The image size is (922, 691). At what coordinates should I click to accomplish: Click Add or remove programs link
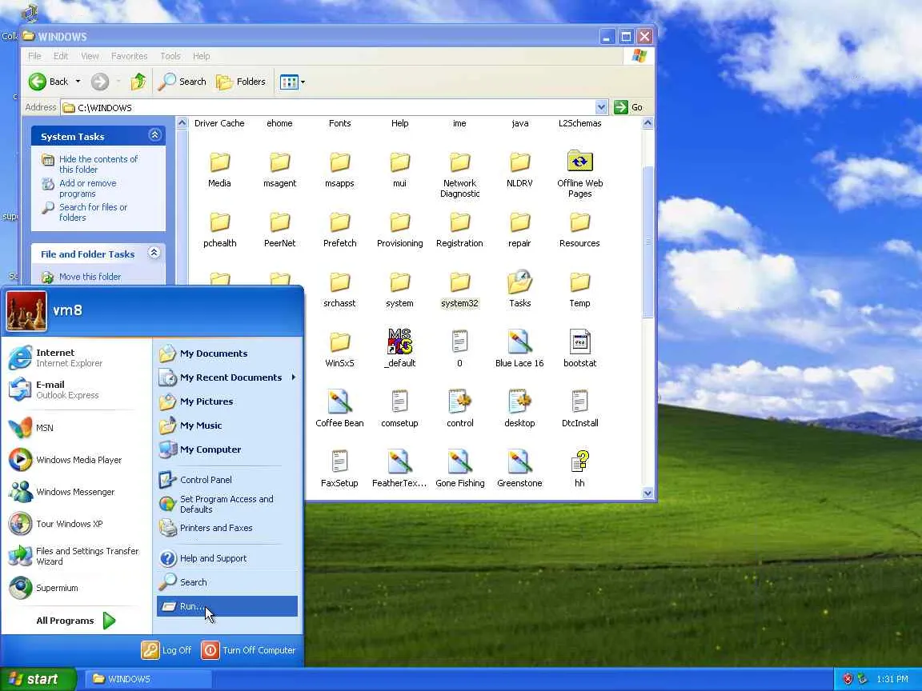click(x=87, y=188)
